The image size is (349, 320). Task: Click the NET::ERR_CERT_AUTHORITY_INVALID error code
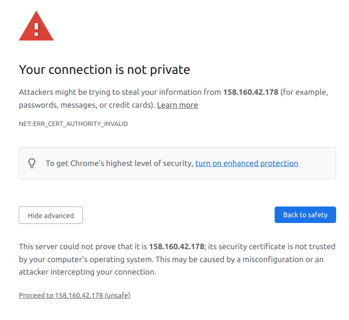tap(73, 124)
